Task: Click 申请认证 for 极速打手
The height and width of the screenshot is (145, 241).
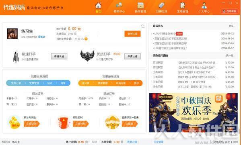Action: point(59,56)
